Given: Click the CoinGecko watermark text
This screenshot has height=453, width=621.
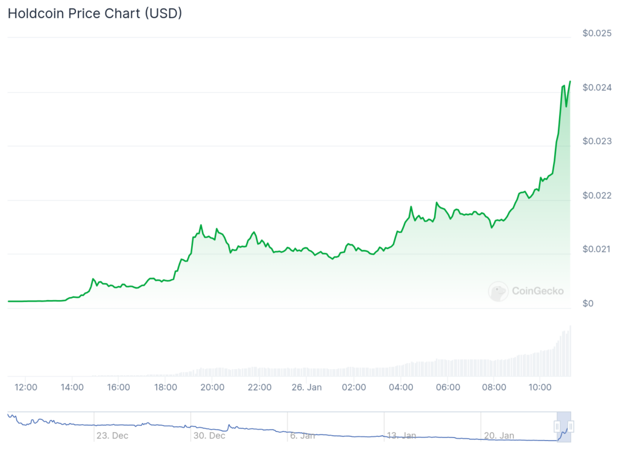Looking at the screenshot, I should point(537,291).
